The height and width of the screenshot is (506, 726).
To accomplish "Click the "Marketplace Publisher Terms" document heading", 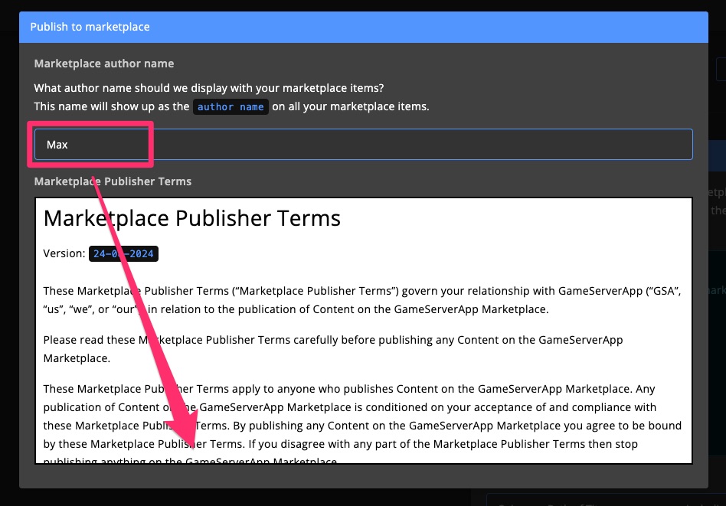I will pos(192,218).
